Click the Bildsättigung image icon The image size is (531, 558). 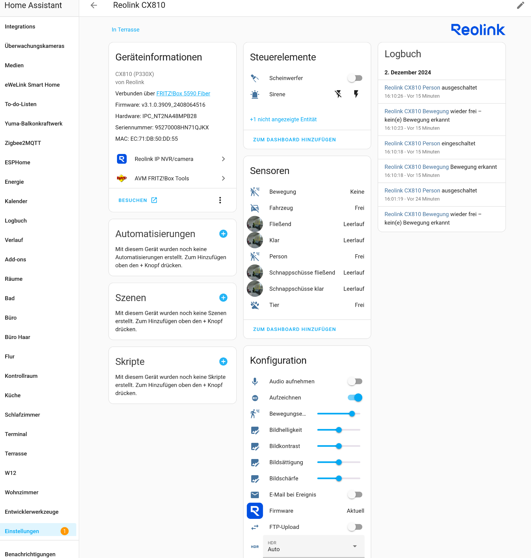(x=255, y=463)
